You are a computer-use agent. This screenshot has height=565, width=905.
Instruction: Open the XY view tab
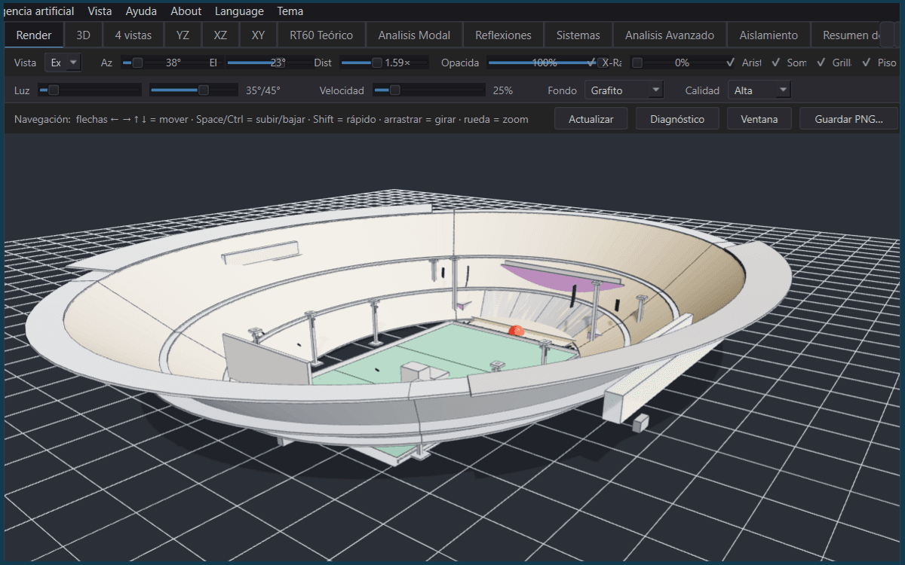coord(258,35)
